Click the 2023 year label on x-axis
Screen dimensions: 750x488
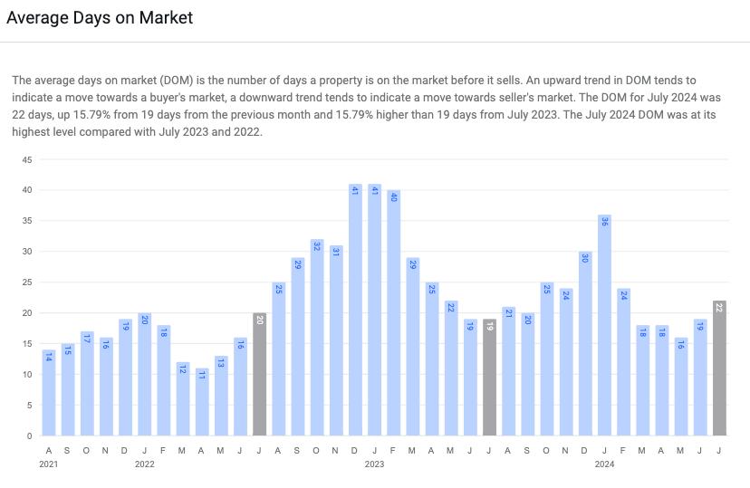click(x=375, y=464)
